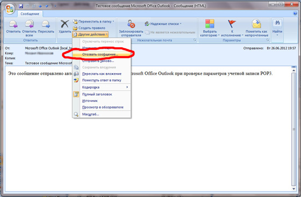Screen dimensions: 301x197
Task: Click scrollbar down arrow in message body
Action: [293, 189]
